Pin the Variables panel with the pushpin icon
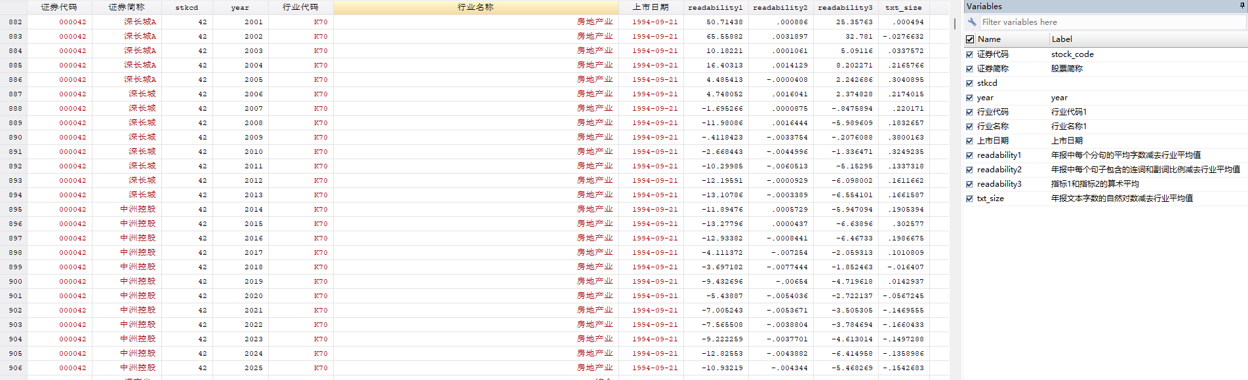 tap(1241, 6)
